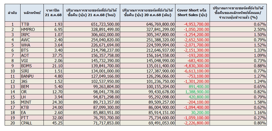
Task: Select the WHA new value 226,671,694.00
Action: [91, 45]
